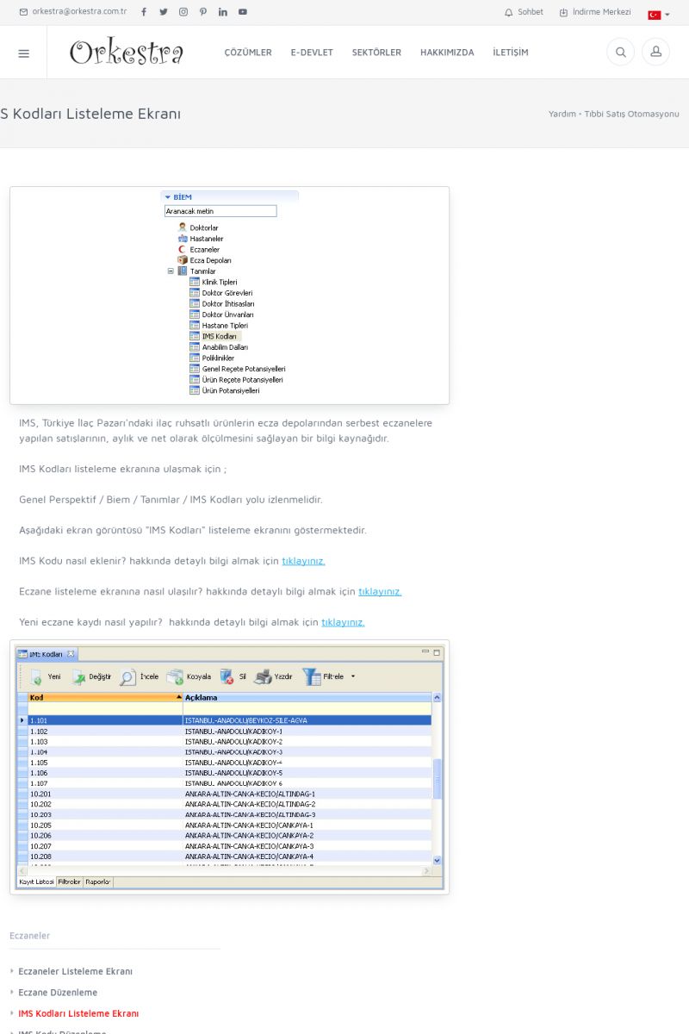
Task: Click the search magnifier icon
Action: pyautogui.click(x=620, y=53)
